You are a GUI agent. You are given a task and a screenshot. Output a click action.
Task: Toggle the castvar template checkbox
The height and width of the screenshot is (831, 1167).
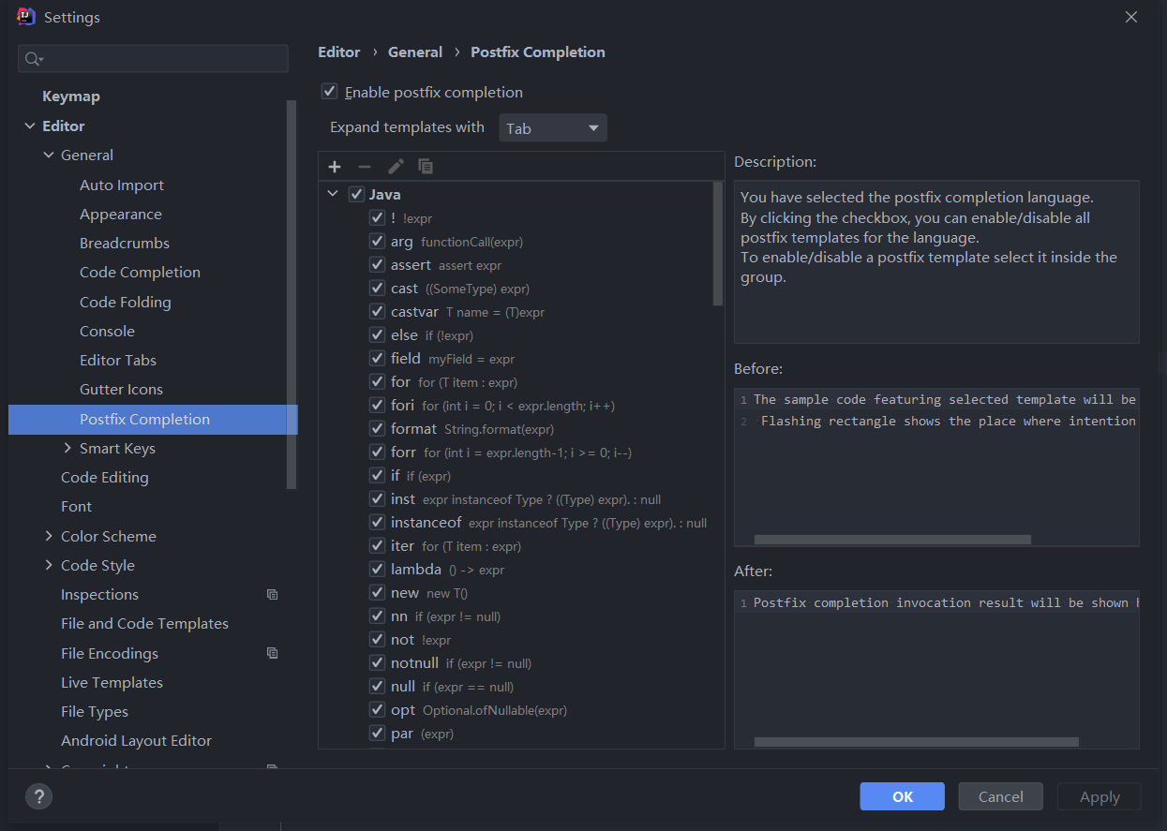coord(377,312)
